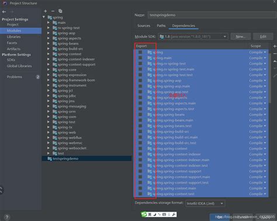Screen dimensions: 277x221
Task: Click the back navigation arrow
Action: point(4,12)
